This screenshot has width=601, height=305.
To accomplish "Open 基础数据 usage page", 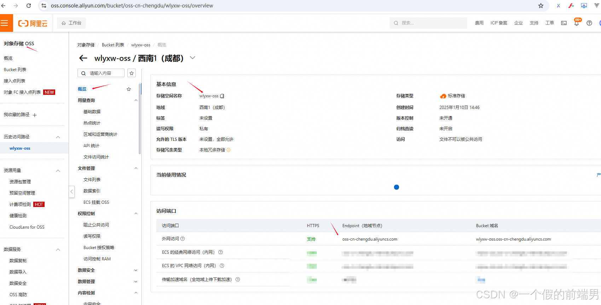I will pos(92,112).
